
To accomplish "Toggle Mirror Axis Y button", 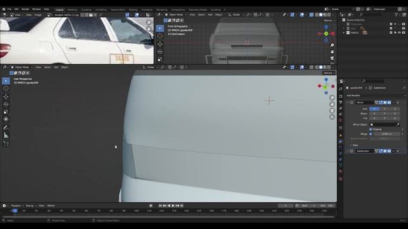I will tap(384, 109).
